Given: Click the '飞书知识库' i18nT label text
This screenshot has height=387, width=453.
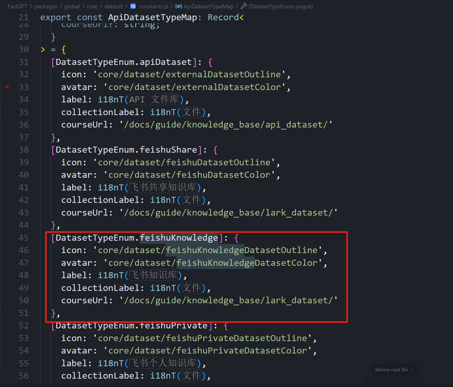Looking at the screenshot, I should pyautogui.click(x=153, y=275).
